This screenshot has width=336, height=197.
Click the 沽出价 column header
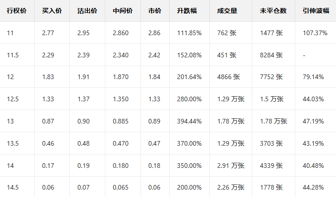87,11
